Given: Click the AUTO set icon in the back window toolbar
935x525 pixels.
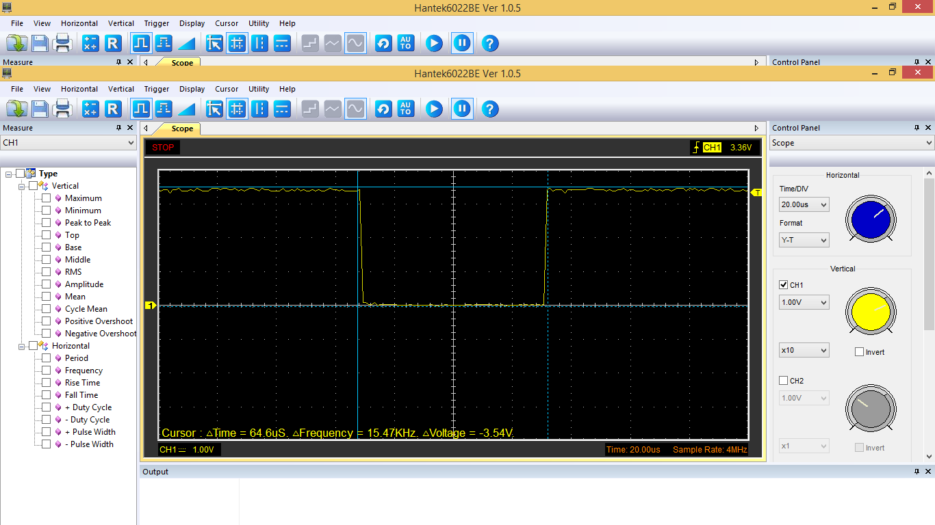Looking at the screenshot, I should click(406, 43).
